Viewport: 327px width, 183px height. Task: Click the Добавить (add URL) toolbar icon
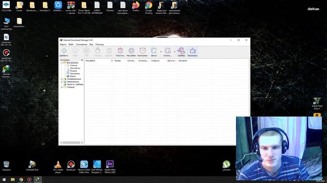click(x=64, y=52)
